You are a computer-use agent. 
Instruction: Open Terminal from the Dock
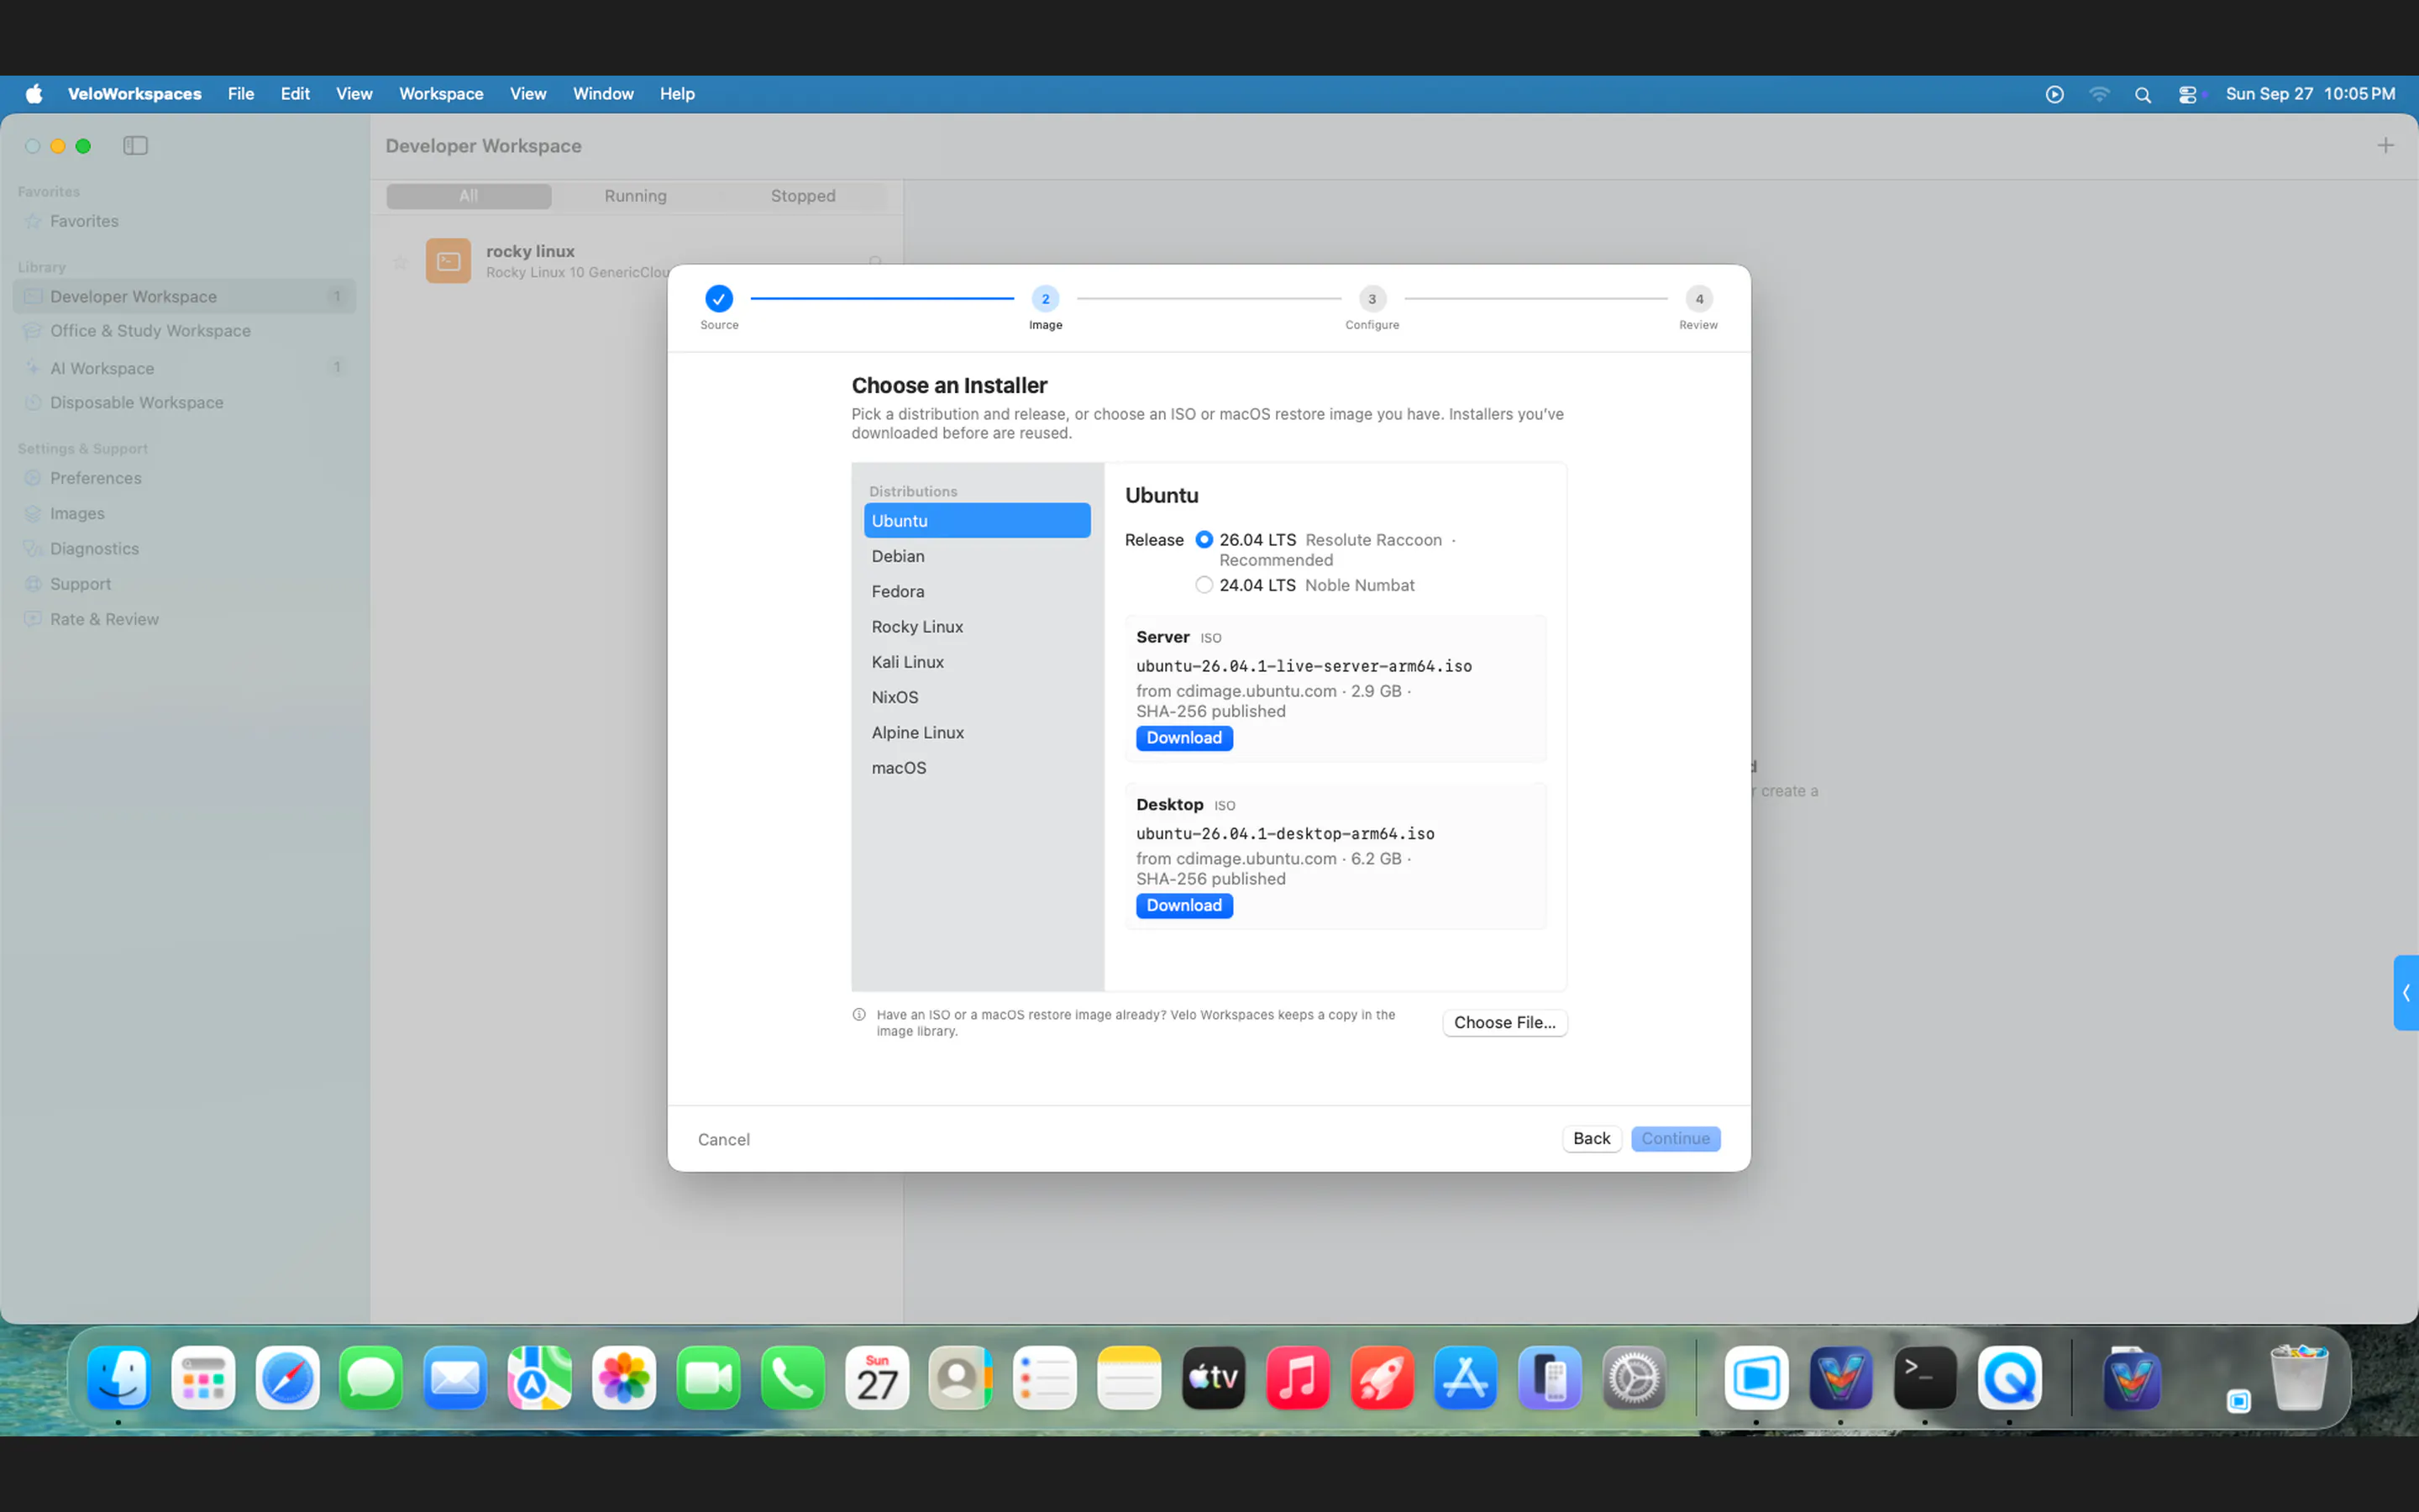(1924, 1377)
